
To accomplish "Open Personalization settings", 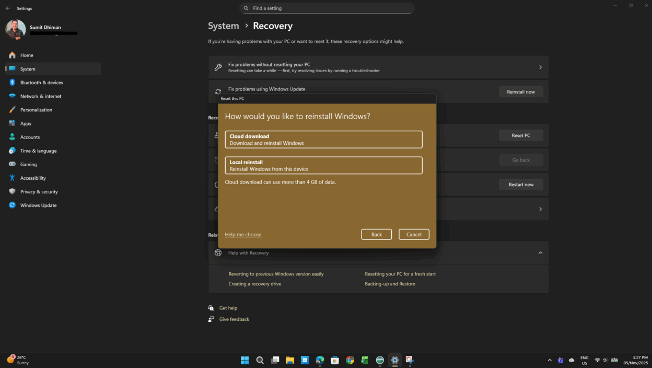I will point(53,110).
